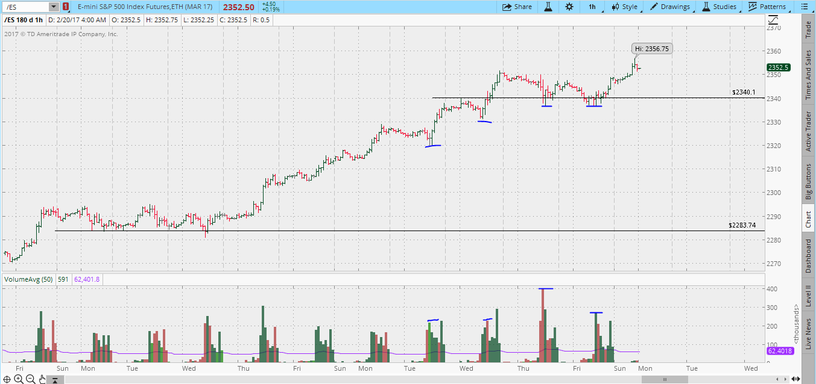Screen dimensions: 816x384
Task: Open chart settings gear icon
Action: [569, 7]
